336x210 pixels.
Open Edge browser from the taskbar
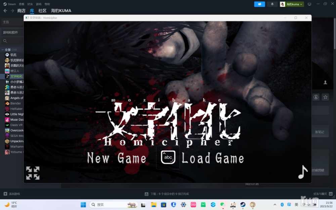(x=213, y=205)
